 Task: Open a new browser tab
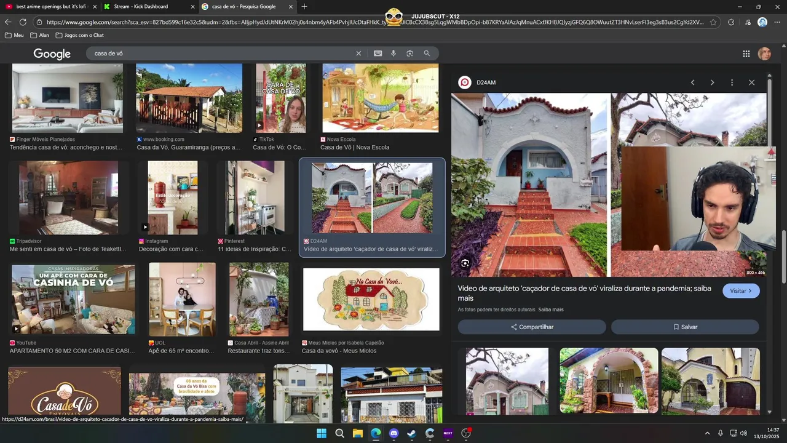coord(304,7)
